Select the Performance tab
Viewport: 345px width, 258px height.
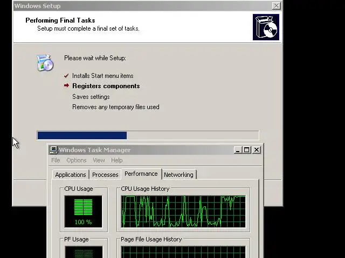point(141,174)
